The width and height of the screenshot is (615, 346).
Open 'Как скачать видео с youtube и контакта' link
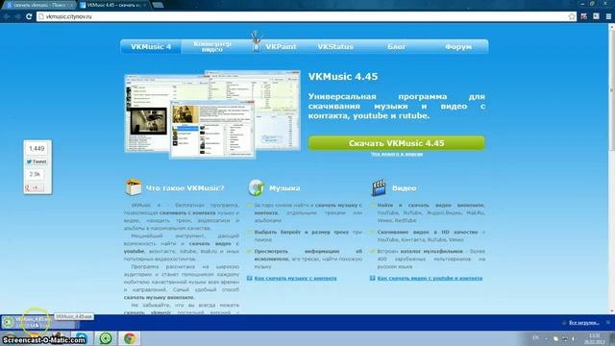[x=430, y=278]
